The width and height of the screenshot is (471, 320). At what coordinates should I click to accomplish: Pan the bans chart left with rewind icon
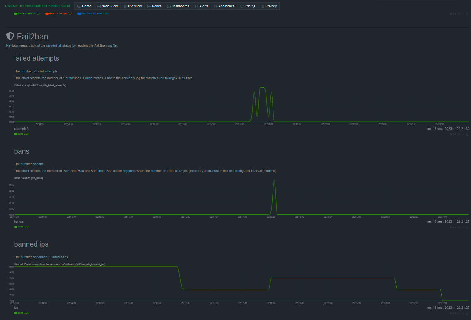[x=451, y=227]
